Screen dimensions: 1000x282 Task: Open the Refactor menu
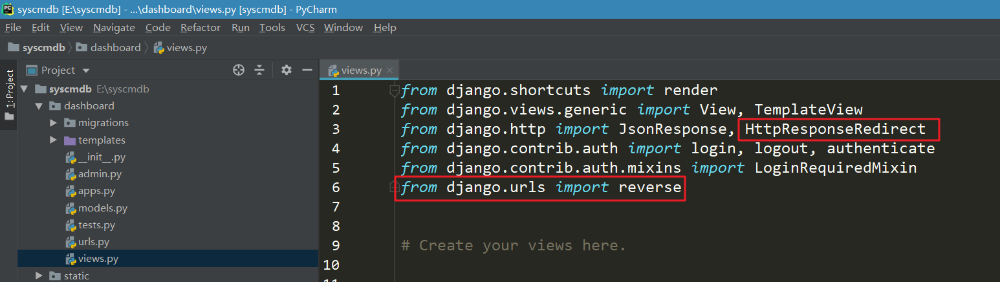tap(201, 28)
